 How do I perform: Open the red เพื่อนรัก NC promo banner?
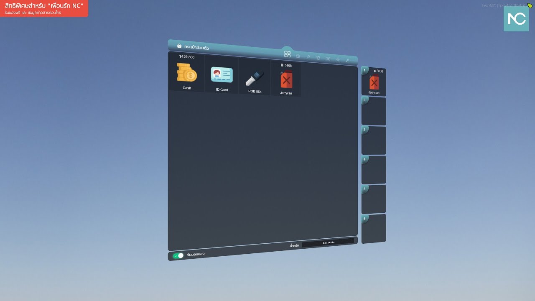[44, 8]
